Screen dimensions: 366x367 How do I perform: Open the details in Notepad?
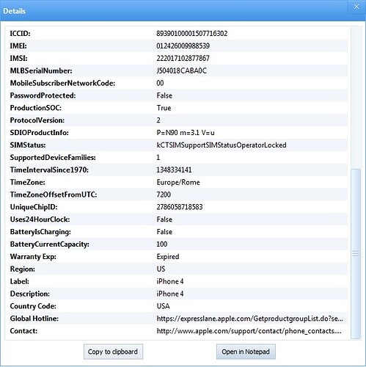coord(246,352)
